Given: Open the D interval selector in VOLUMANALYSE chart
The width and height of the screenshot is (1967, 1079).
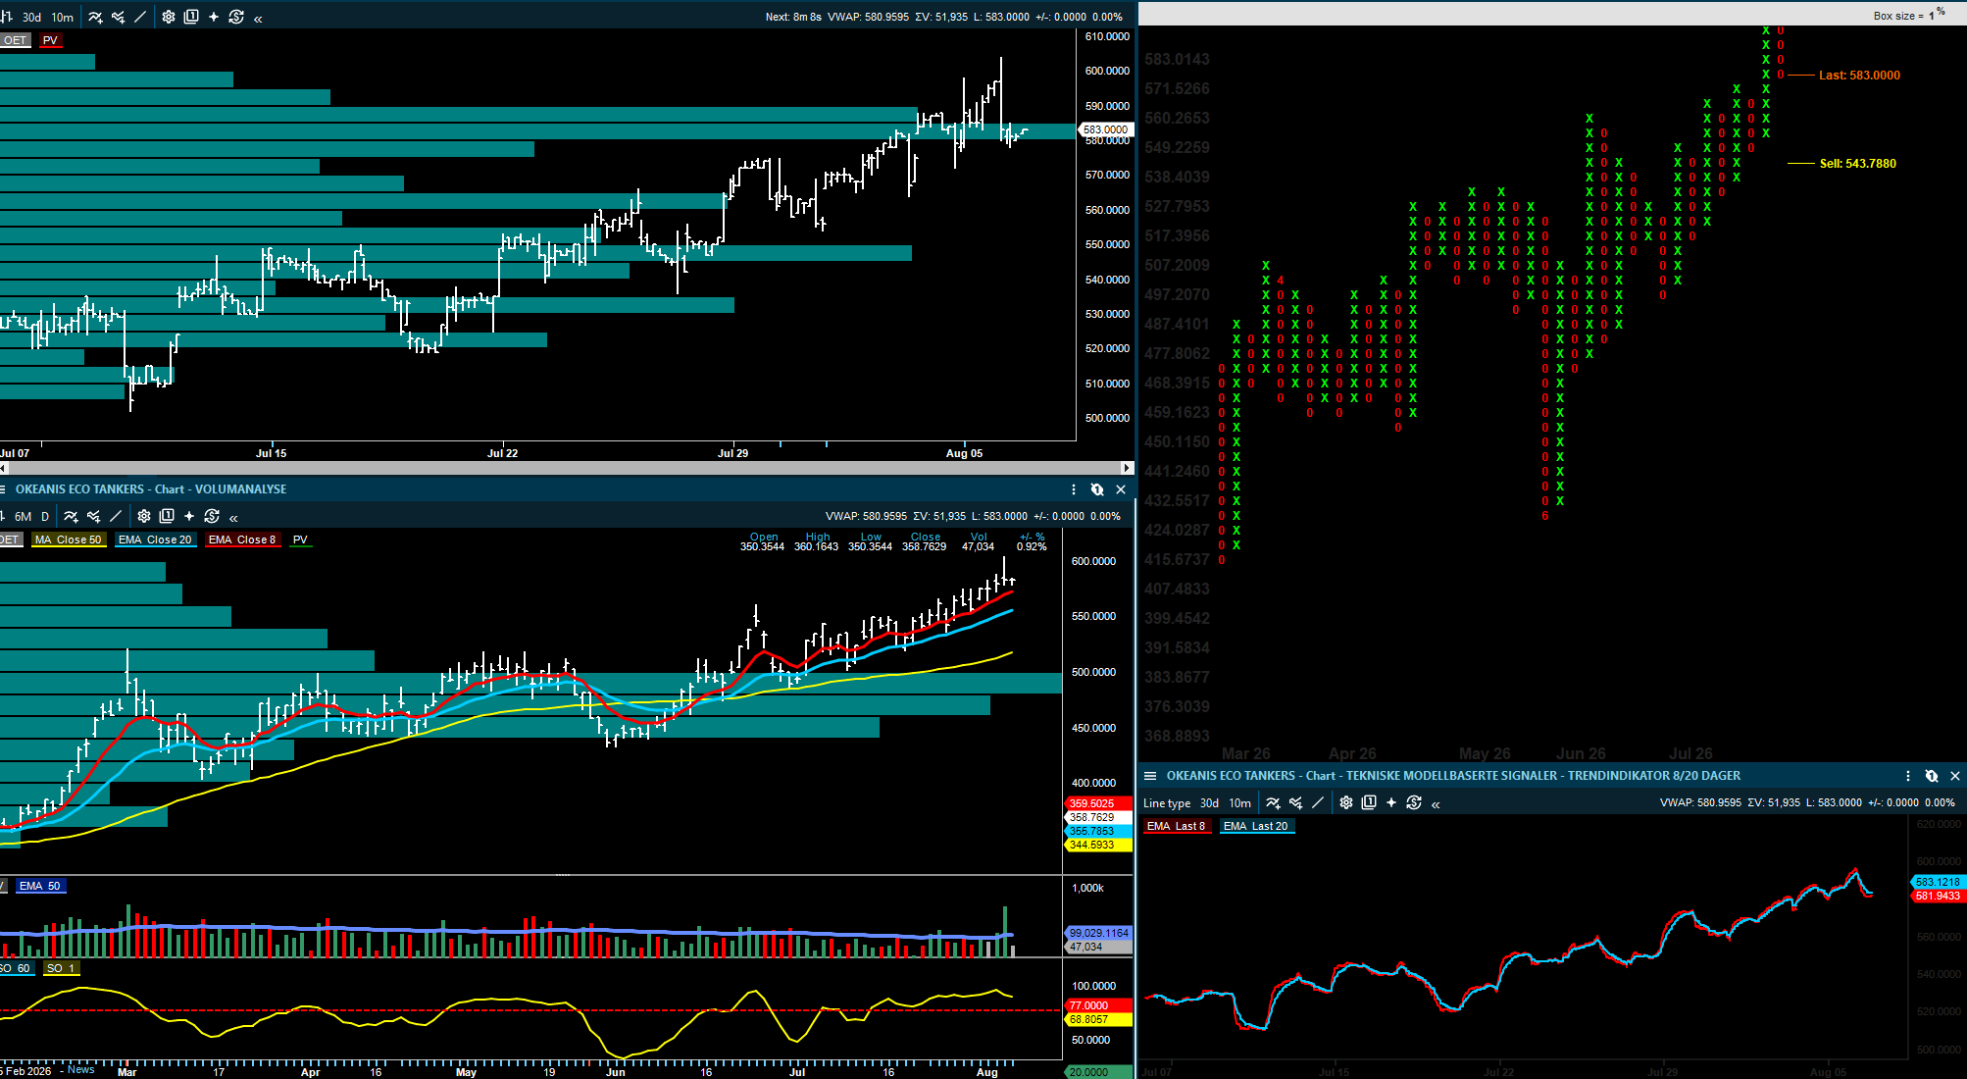Looking at the screenshot, I should tap(45, 517).
